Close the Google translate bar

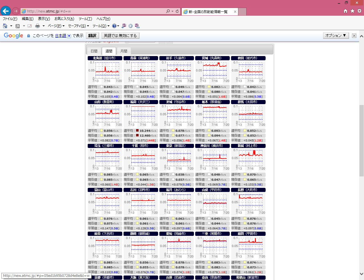point(354,36)
